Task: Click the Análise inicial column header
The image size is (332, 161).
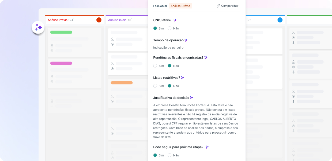Action: (118, 20)
